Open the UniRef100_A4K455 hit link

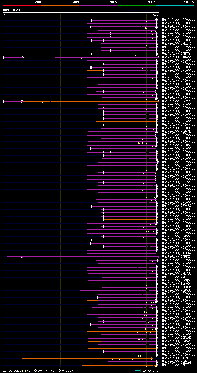point(177,57)
